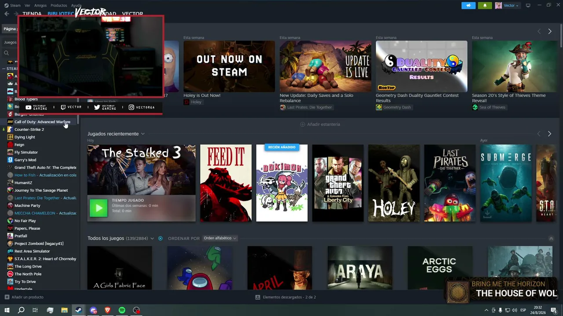This screenshot has width=563, height=316.
Task: Open the FEED IT game cover
Action: pos(226,183)
